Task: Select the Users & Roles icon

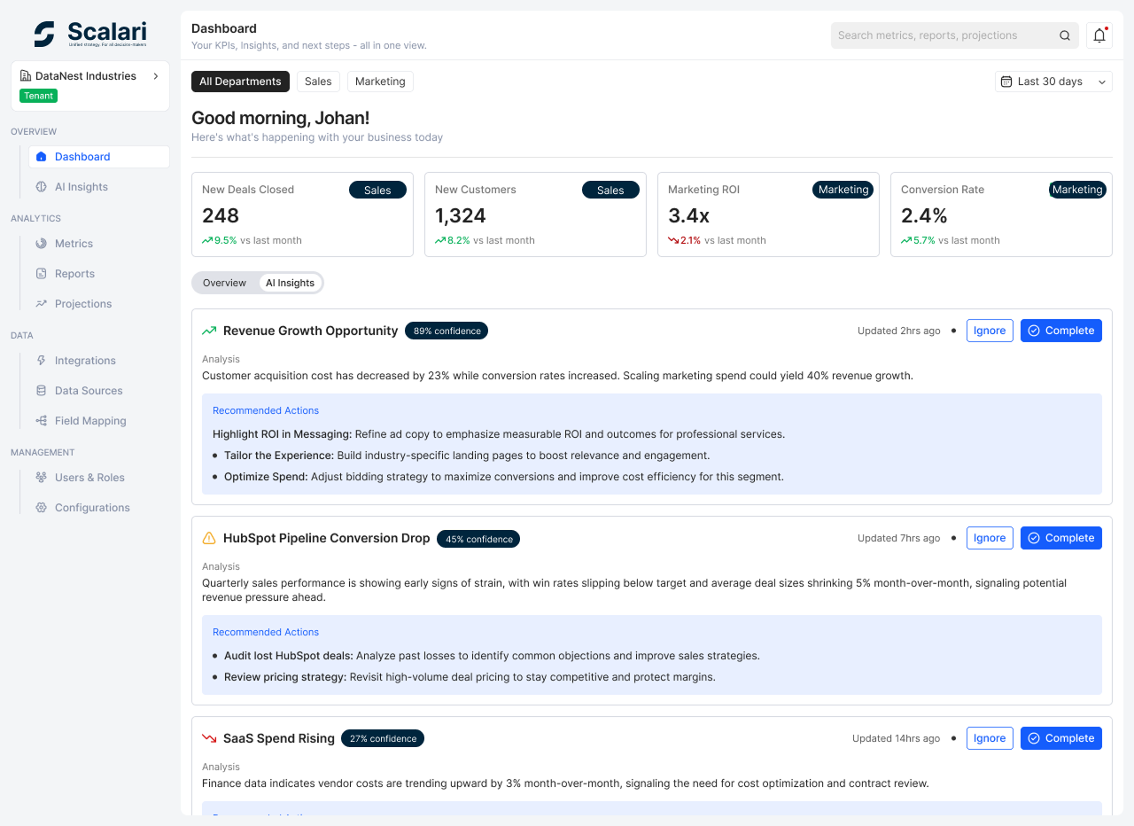Action: (x=39, y=477)
